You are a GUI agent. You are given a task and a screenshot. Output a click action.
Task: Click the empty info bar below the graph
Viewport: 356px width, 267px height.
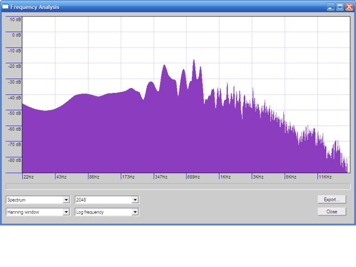[178, 186]
